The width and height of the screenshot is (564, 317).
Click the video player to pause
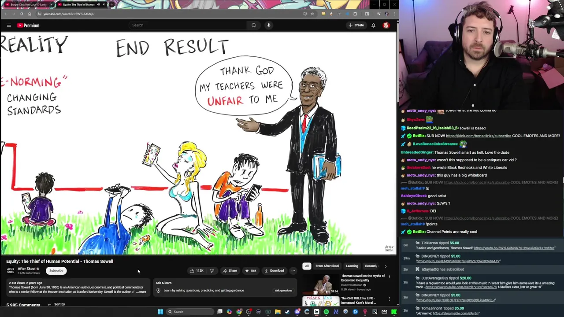198,144
